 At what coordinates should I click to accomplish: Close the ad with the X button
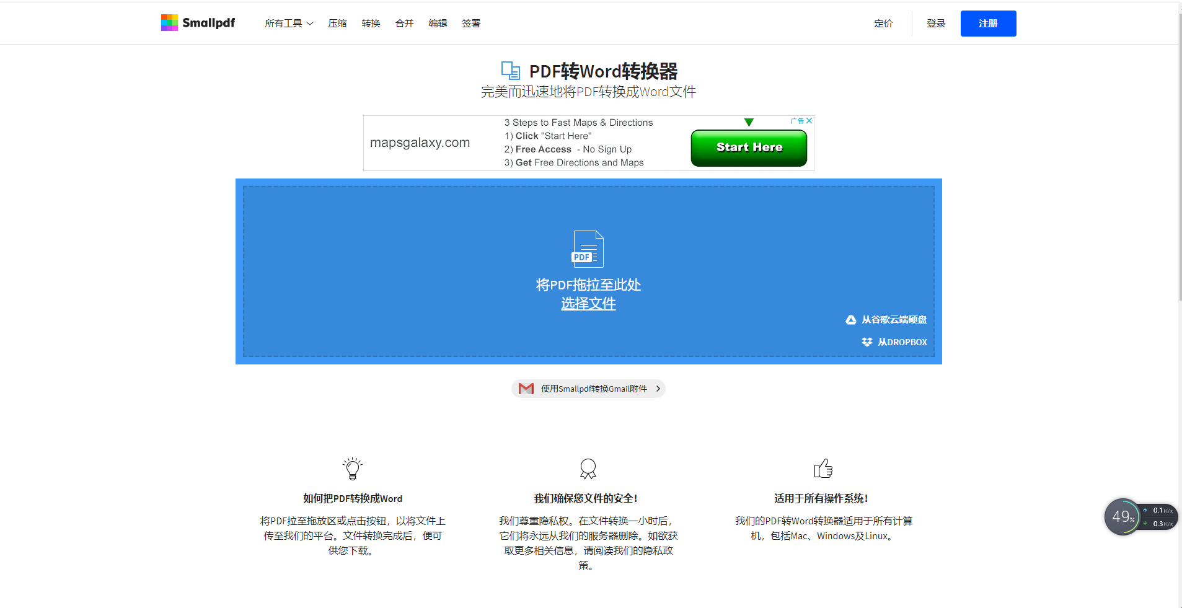coord(809,121)
